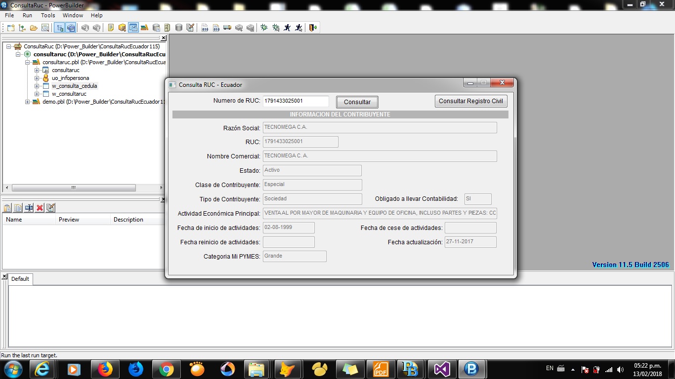
Task: Select uo_infopersona in the tree
Action: [70, 78]
